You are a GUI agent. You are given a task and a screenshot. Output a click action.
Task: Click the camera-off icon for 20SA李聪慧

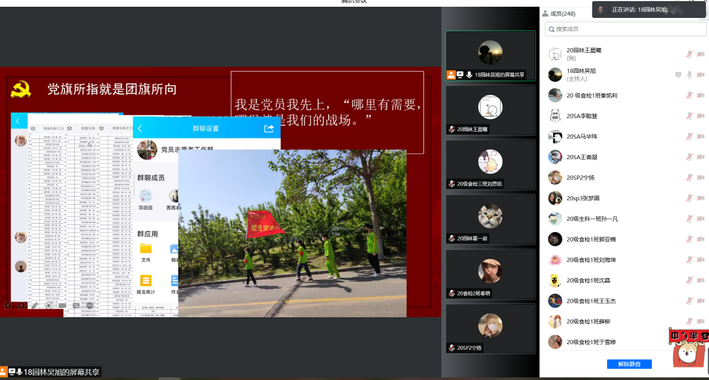coord(700,116)
